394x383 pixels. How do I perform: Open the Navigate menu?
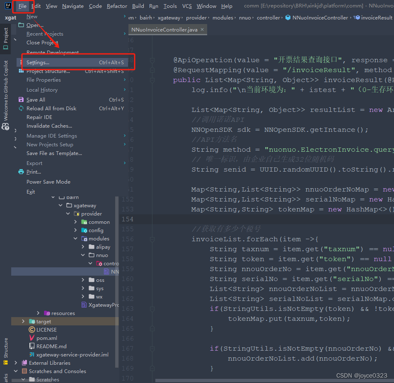pos(73,6)
